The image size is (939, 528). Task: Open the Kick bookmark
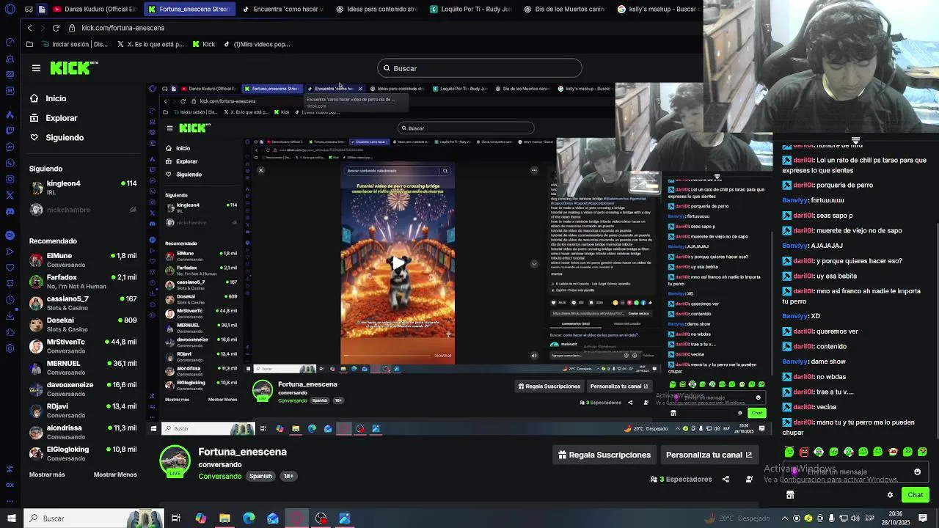click(x=204, y=44)
